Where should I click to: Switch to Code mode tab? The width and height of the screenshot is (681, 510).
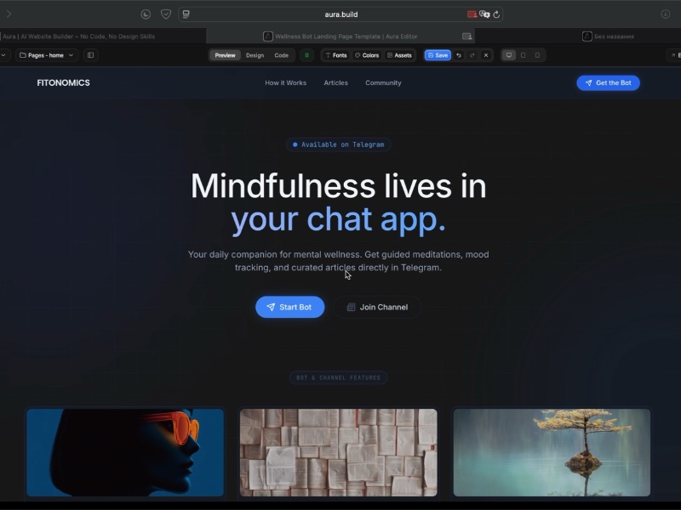click(281, 55)
